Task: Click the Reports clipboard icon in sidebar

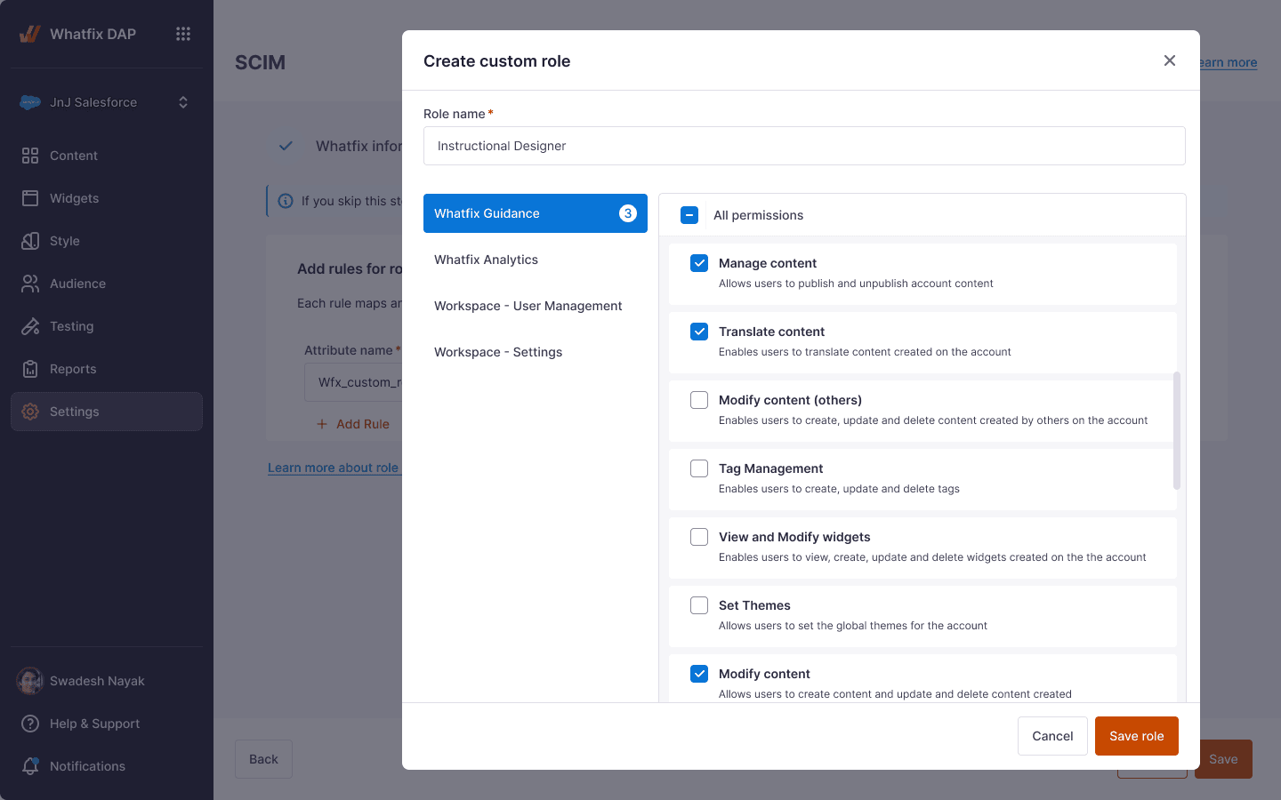Action: coord(30,369)
